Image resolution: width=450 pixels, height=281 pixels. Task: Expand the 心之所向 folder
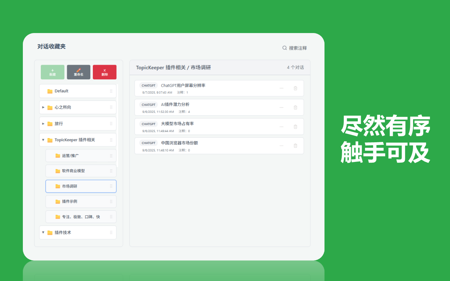pyautogui.click(x=43, y=107)
